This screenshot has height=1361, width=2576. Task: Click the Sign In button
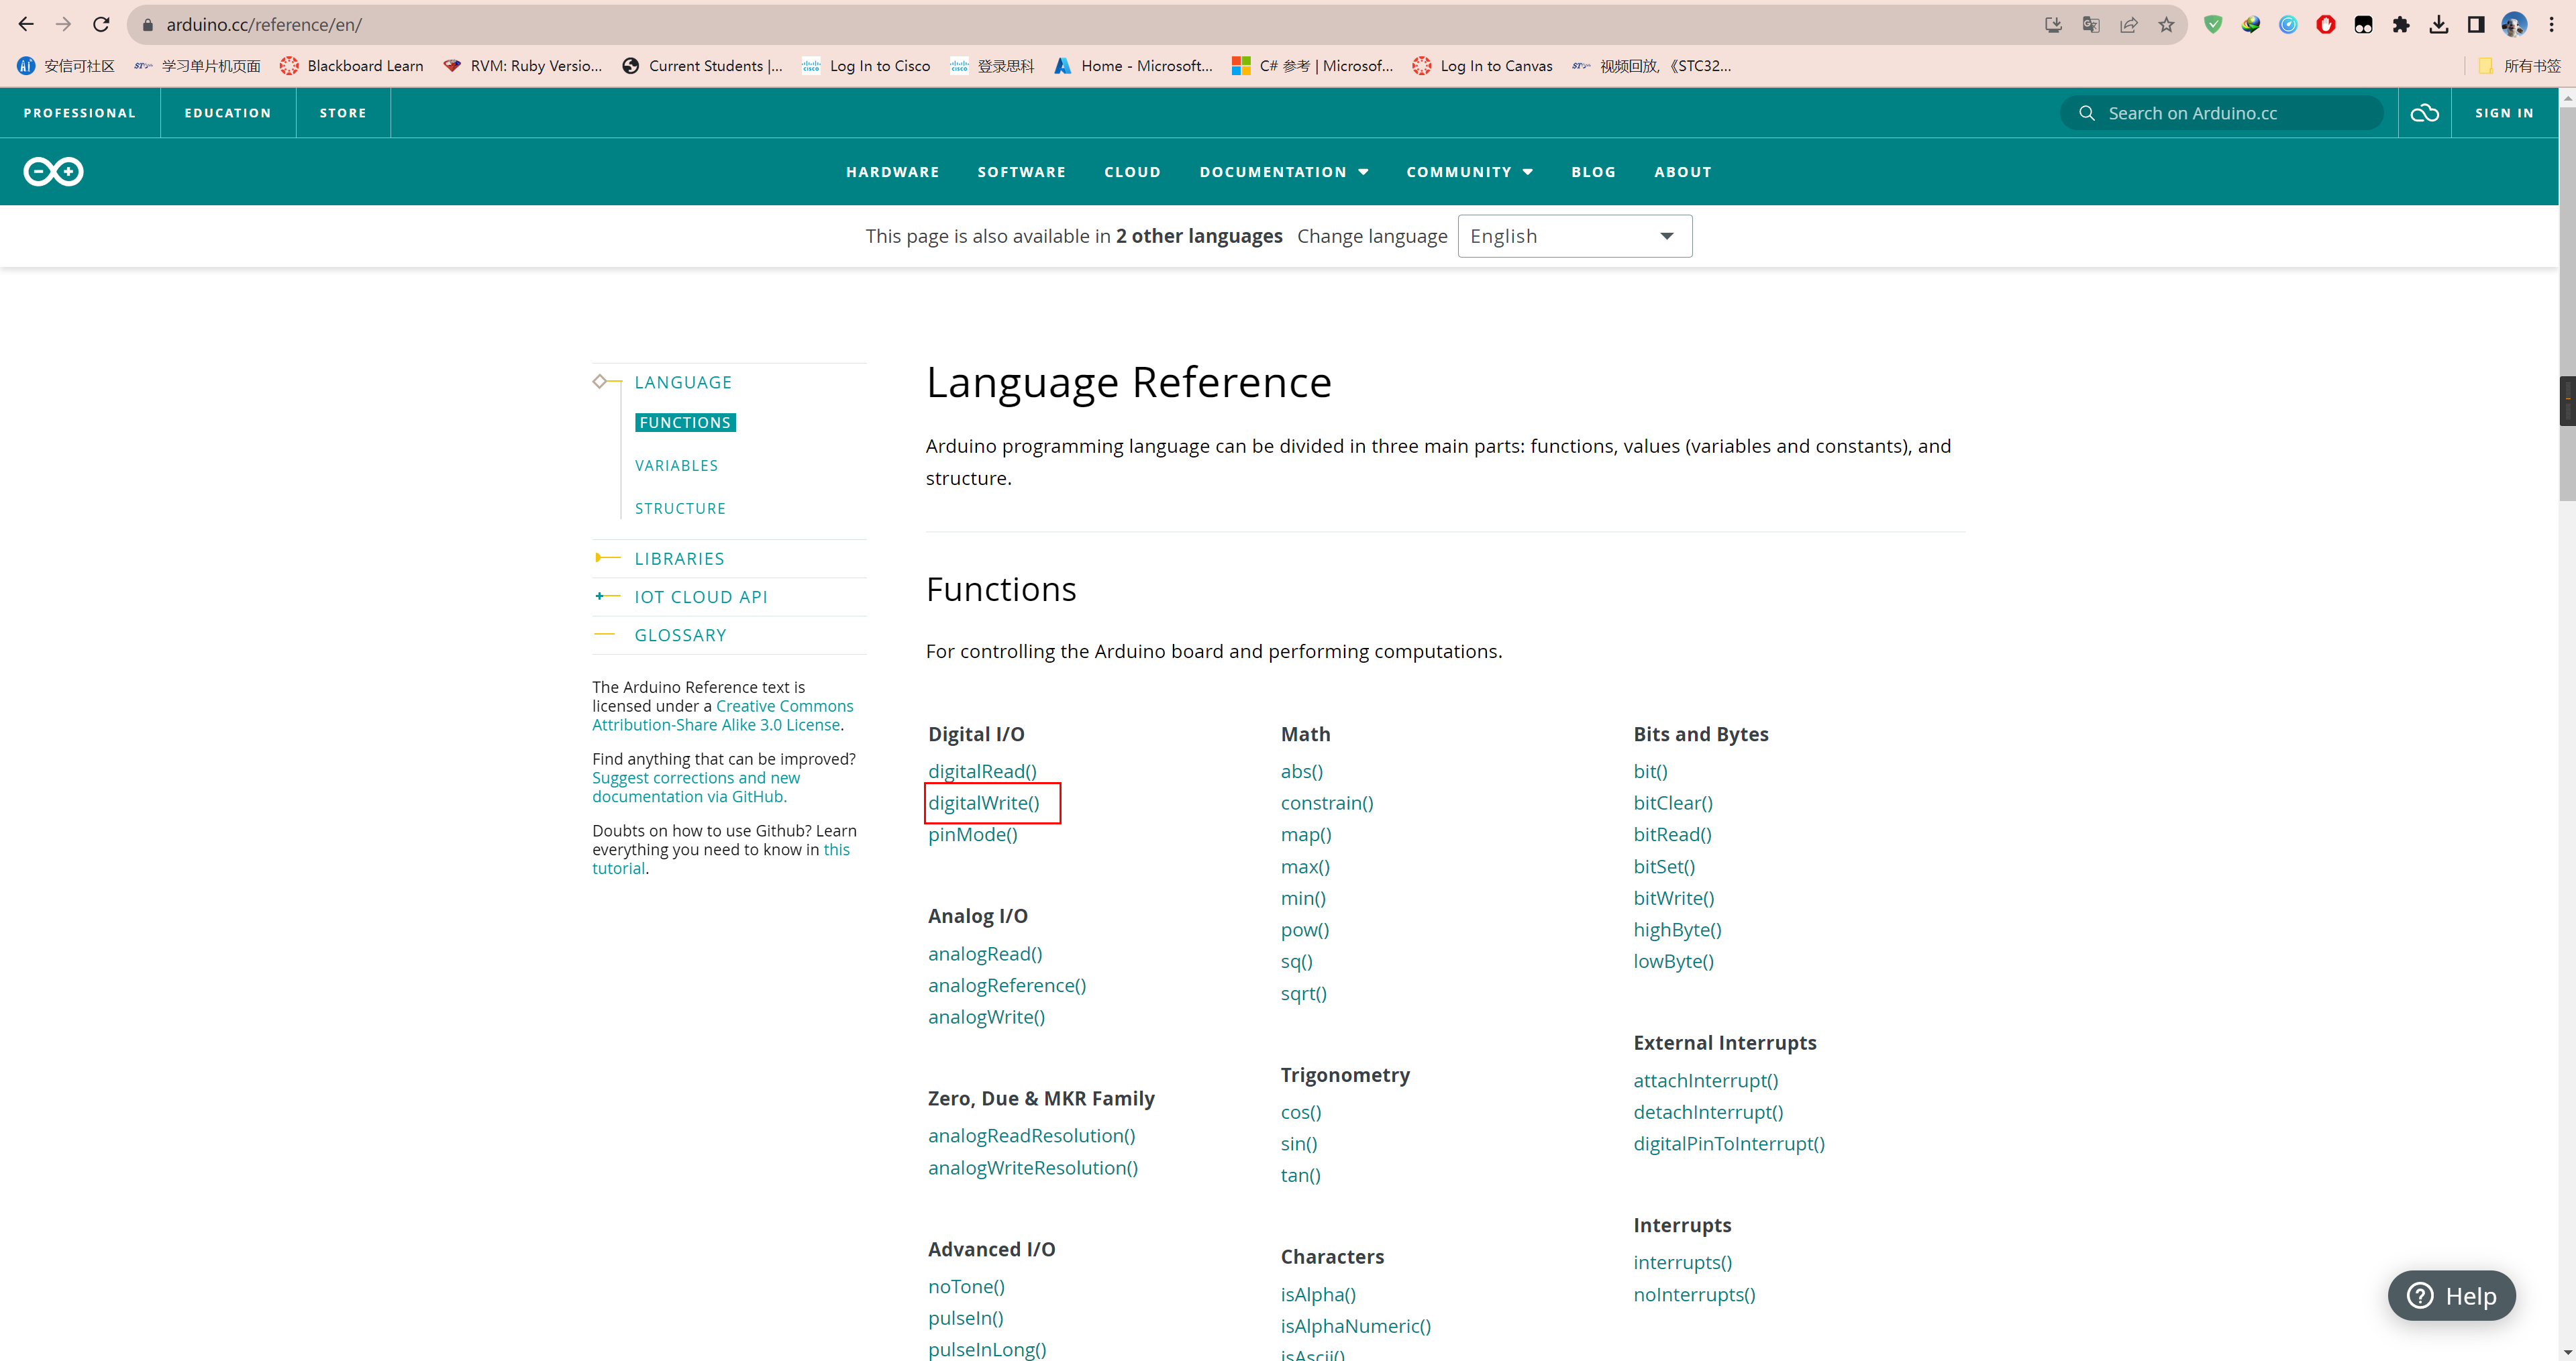[x=2504, y=113]
